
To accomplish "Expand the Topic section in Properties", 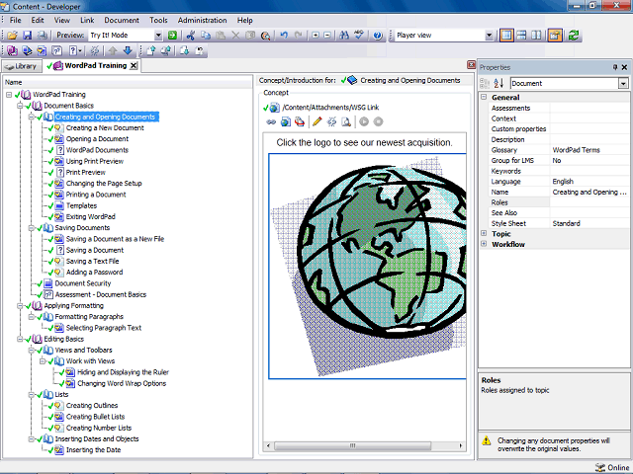I will [x=484, y=234].
